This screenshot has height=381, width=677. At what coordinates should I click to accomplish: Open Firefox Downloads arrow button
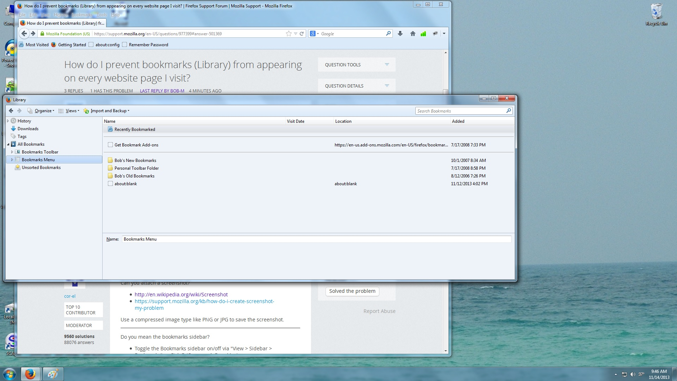(x=400, y=34)
